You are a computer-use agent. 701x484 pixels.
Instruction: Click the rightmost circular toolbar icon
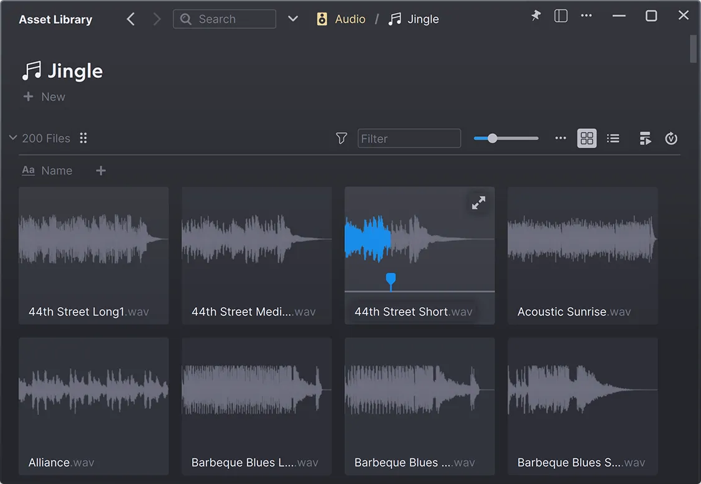(x=671, y=138)
